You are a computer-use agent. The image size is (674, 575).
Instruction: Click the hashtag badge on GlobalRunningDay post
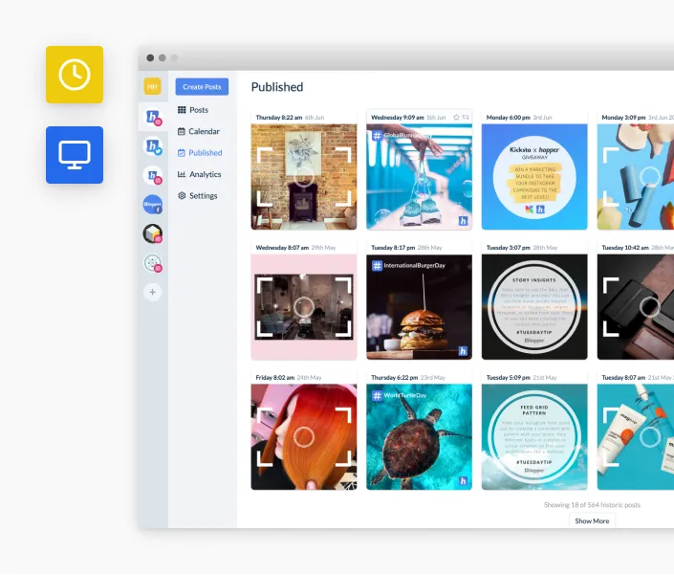pyautogui.click(x=377, y=136)
